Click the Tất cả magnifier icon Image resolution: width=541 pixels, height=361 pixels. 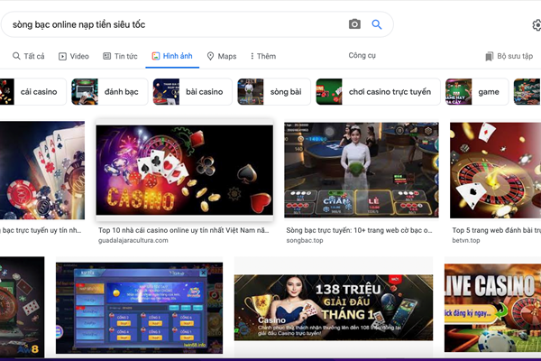16,56
